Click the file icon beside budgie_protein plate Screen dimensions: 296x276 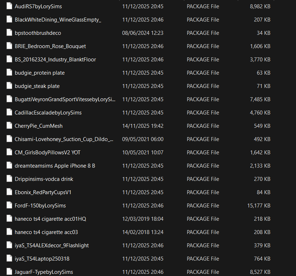[9, 72]
